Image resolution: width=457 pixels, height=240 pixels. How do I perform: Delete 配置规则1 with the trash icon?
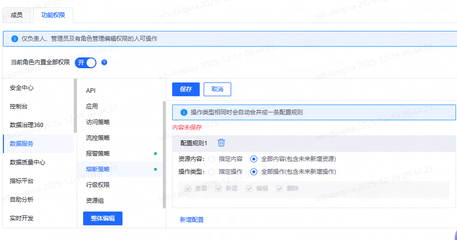point(221,142)
